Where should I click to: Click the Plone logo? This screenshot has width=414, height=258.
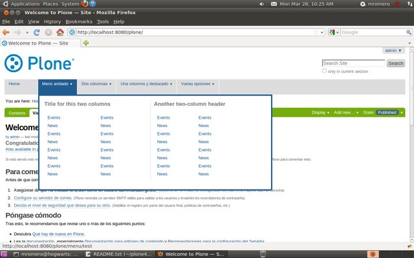[39, 63]
